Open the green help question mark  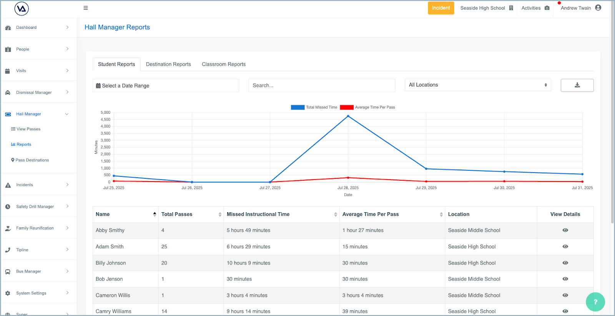595,302
